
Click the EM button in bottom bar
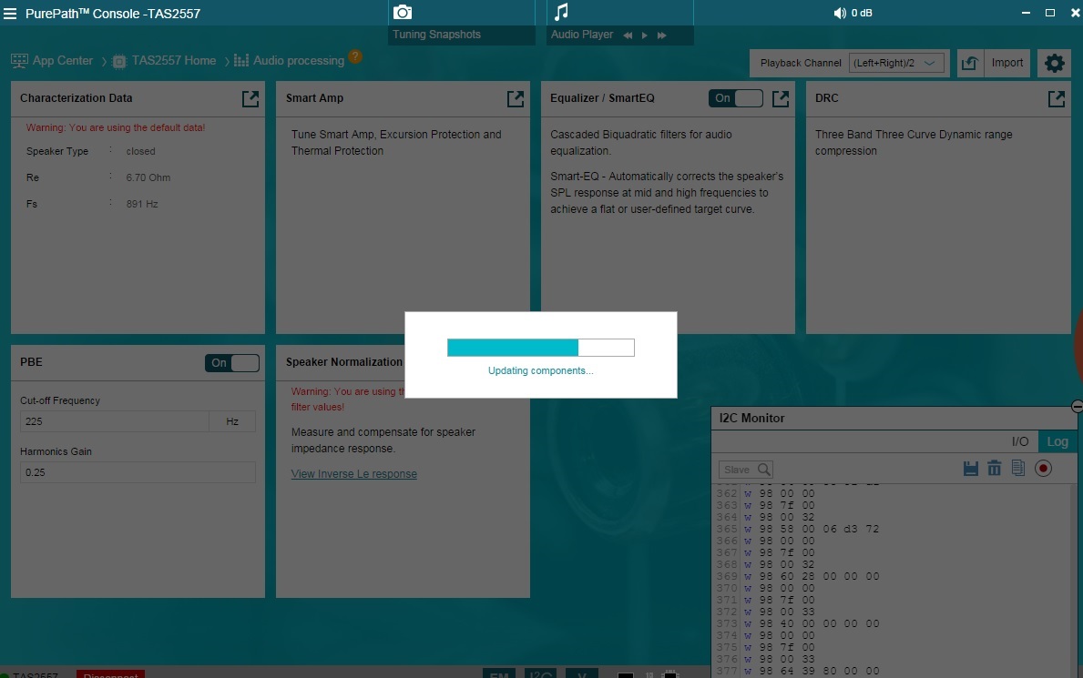point(498,673)
